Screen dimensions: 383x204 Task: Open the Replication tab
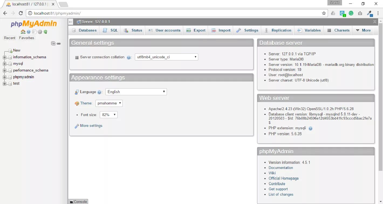click(x=278, y=30)
